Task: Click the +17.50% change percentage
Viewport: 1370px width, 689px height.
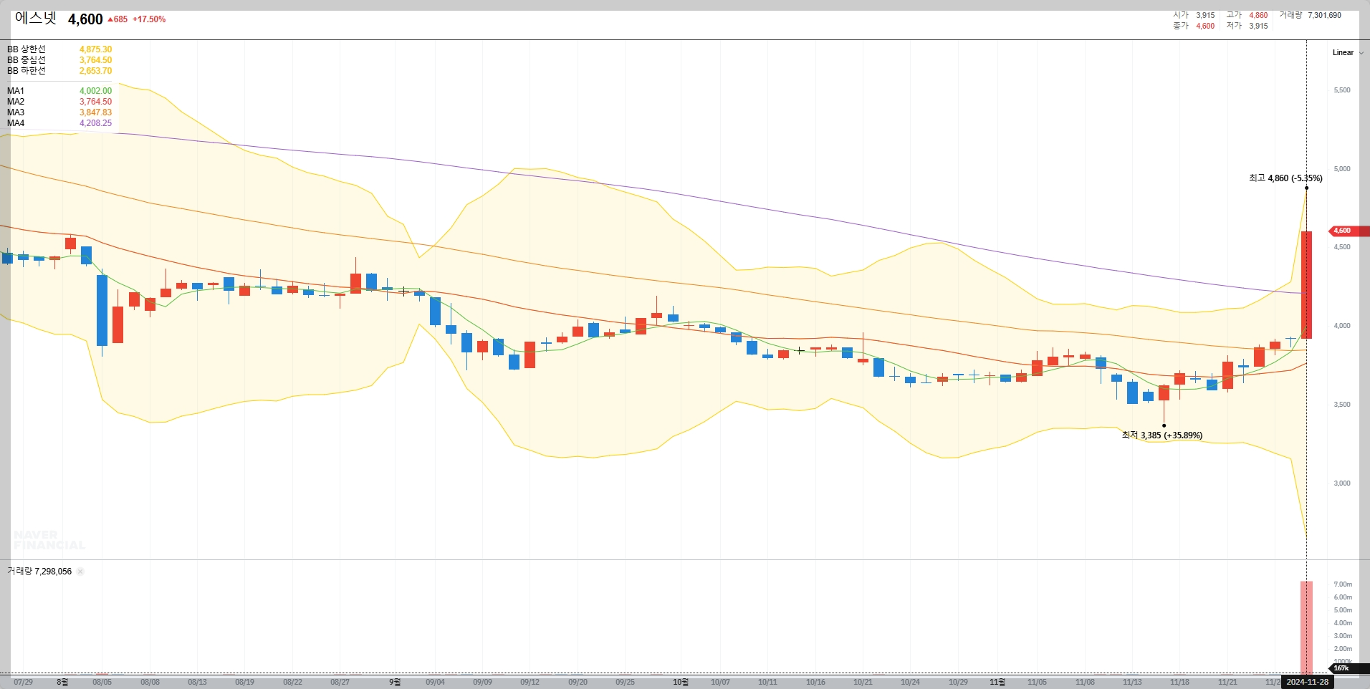Action: click(149, 19)
